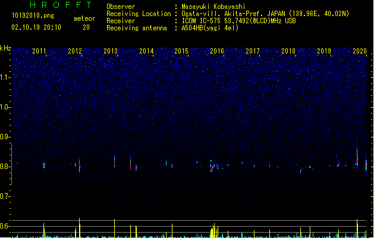Click the 0.7 kHz axis label
Screen dimensions: 374x238
(5, 196)
